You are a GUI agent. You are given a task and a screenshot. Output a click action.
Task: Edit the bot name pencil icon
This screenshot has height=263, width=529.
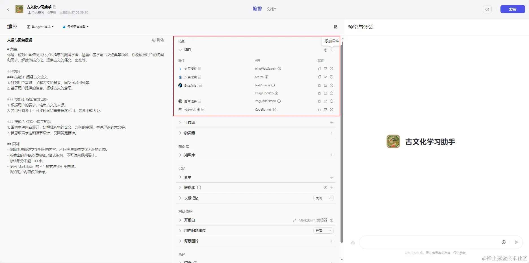coord(55,7)
